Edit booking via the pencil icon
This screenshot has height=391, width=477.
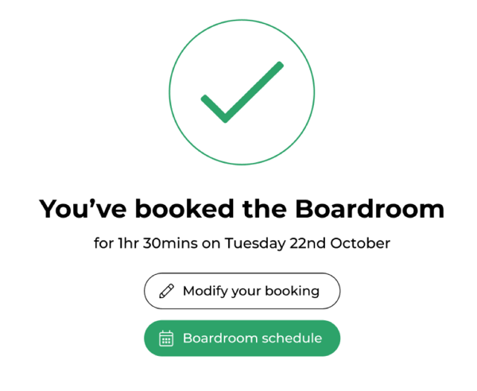click(167, 291)
